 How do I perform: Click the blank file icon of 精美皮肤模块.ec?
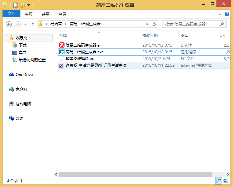tap(62, 58)
